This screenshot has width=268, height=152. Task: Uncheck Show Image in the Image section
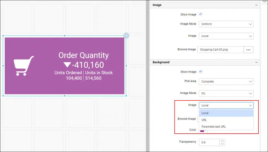click(200, 14)
